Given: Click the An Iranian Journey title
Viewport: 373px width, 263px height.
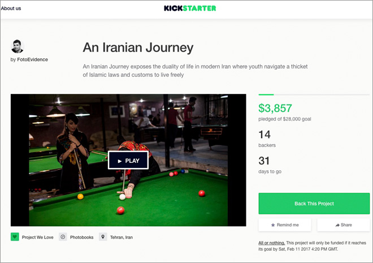Looking at the screenshot, I should tap(138, 48).
